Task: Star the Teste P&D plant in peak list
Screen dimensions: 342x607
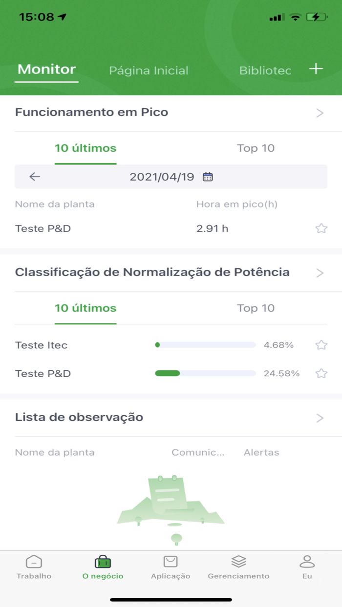Action: coord(321,228)
